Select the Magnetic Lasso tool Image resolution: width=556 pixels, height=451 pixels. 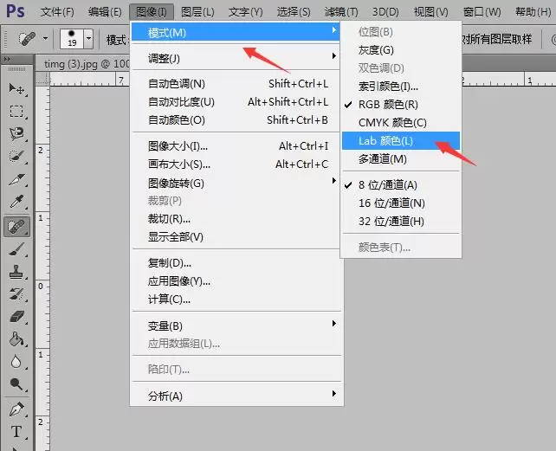16,133
